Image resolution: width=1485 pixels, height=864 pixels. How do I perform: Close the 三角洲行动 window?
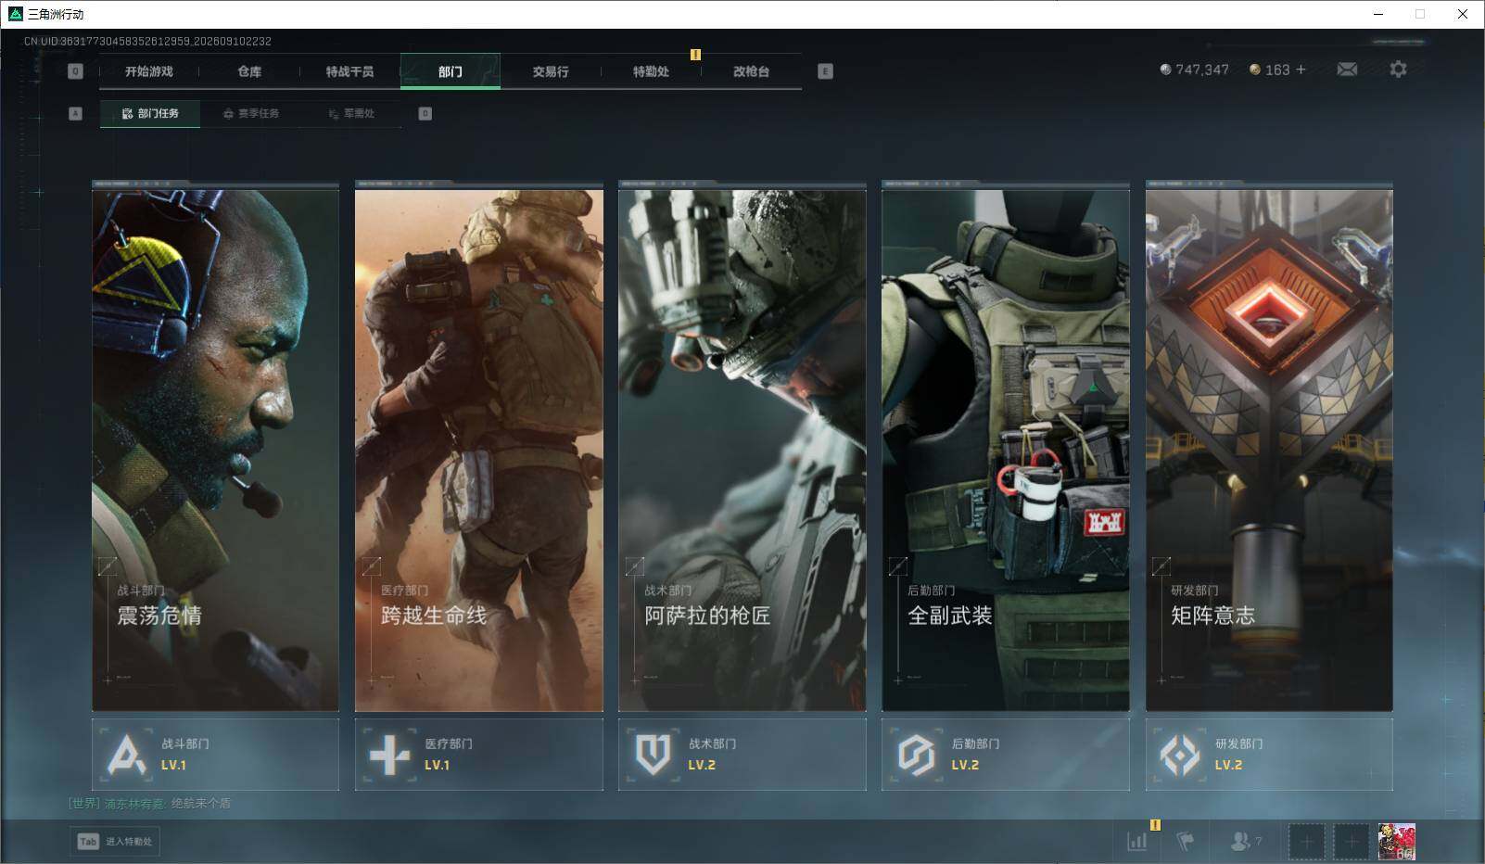pyautogui.click(x=1463, y=14)
